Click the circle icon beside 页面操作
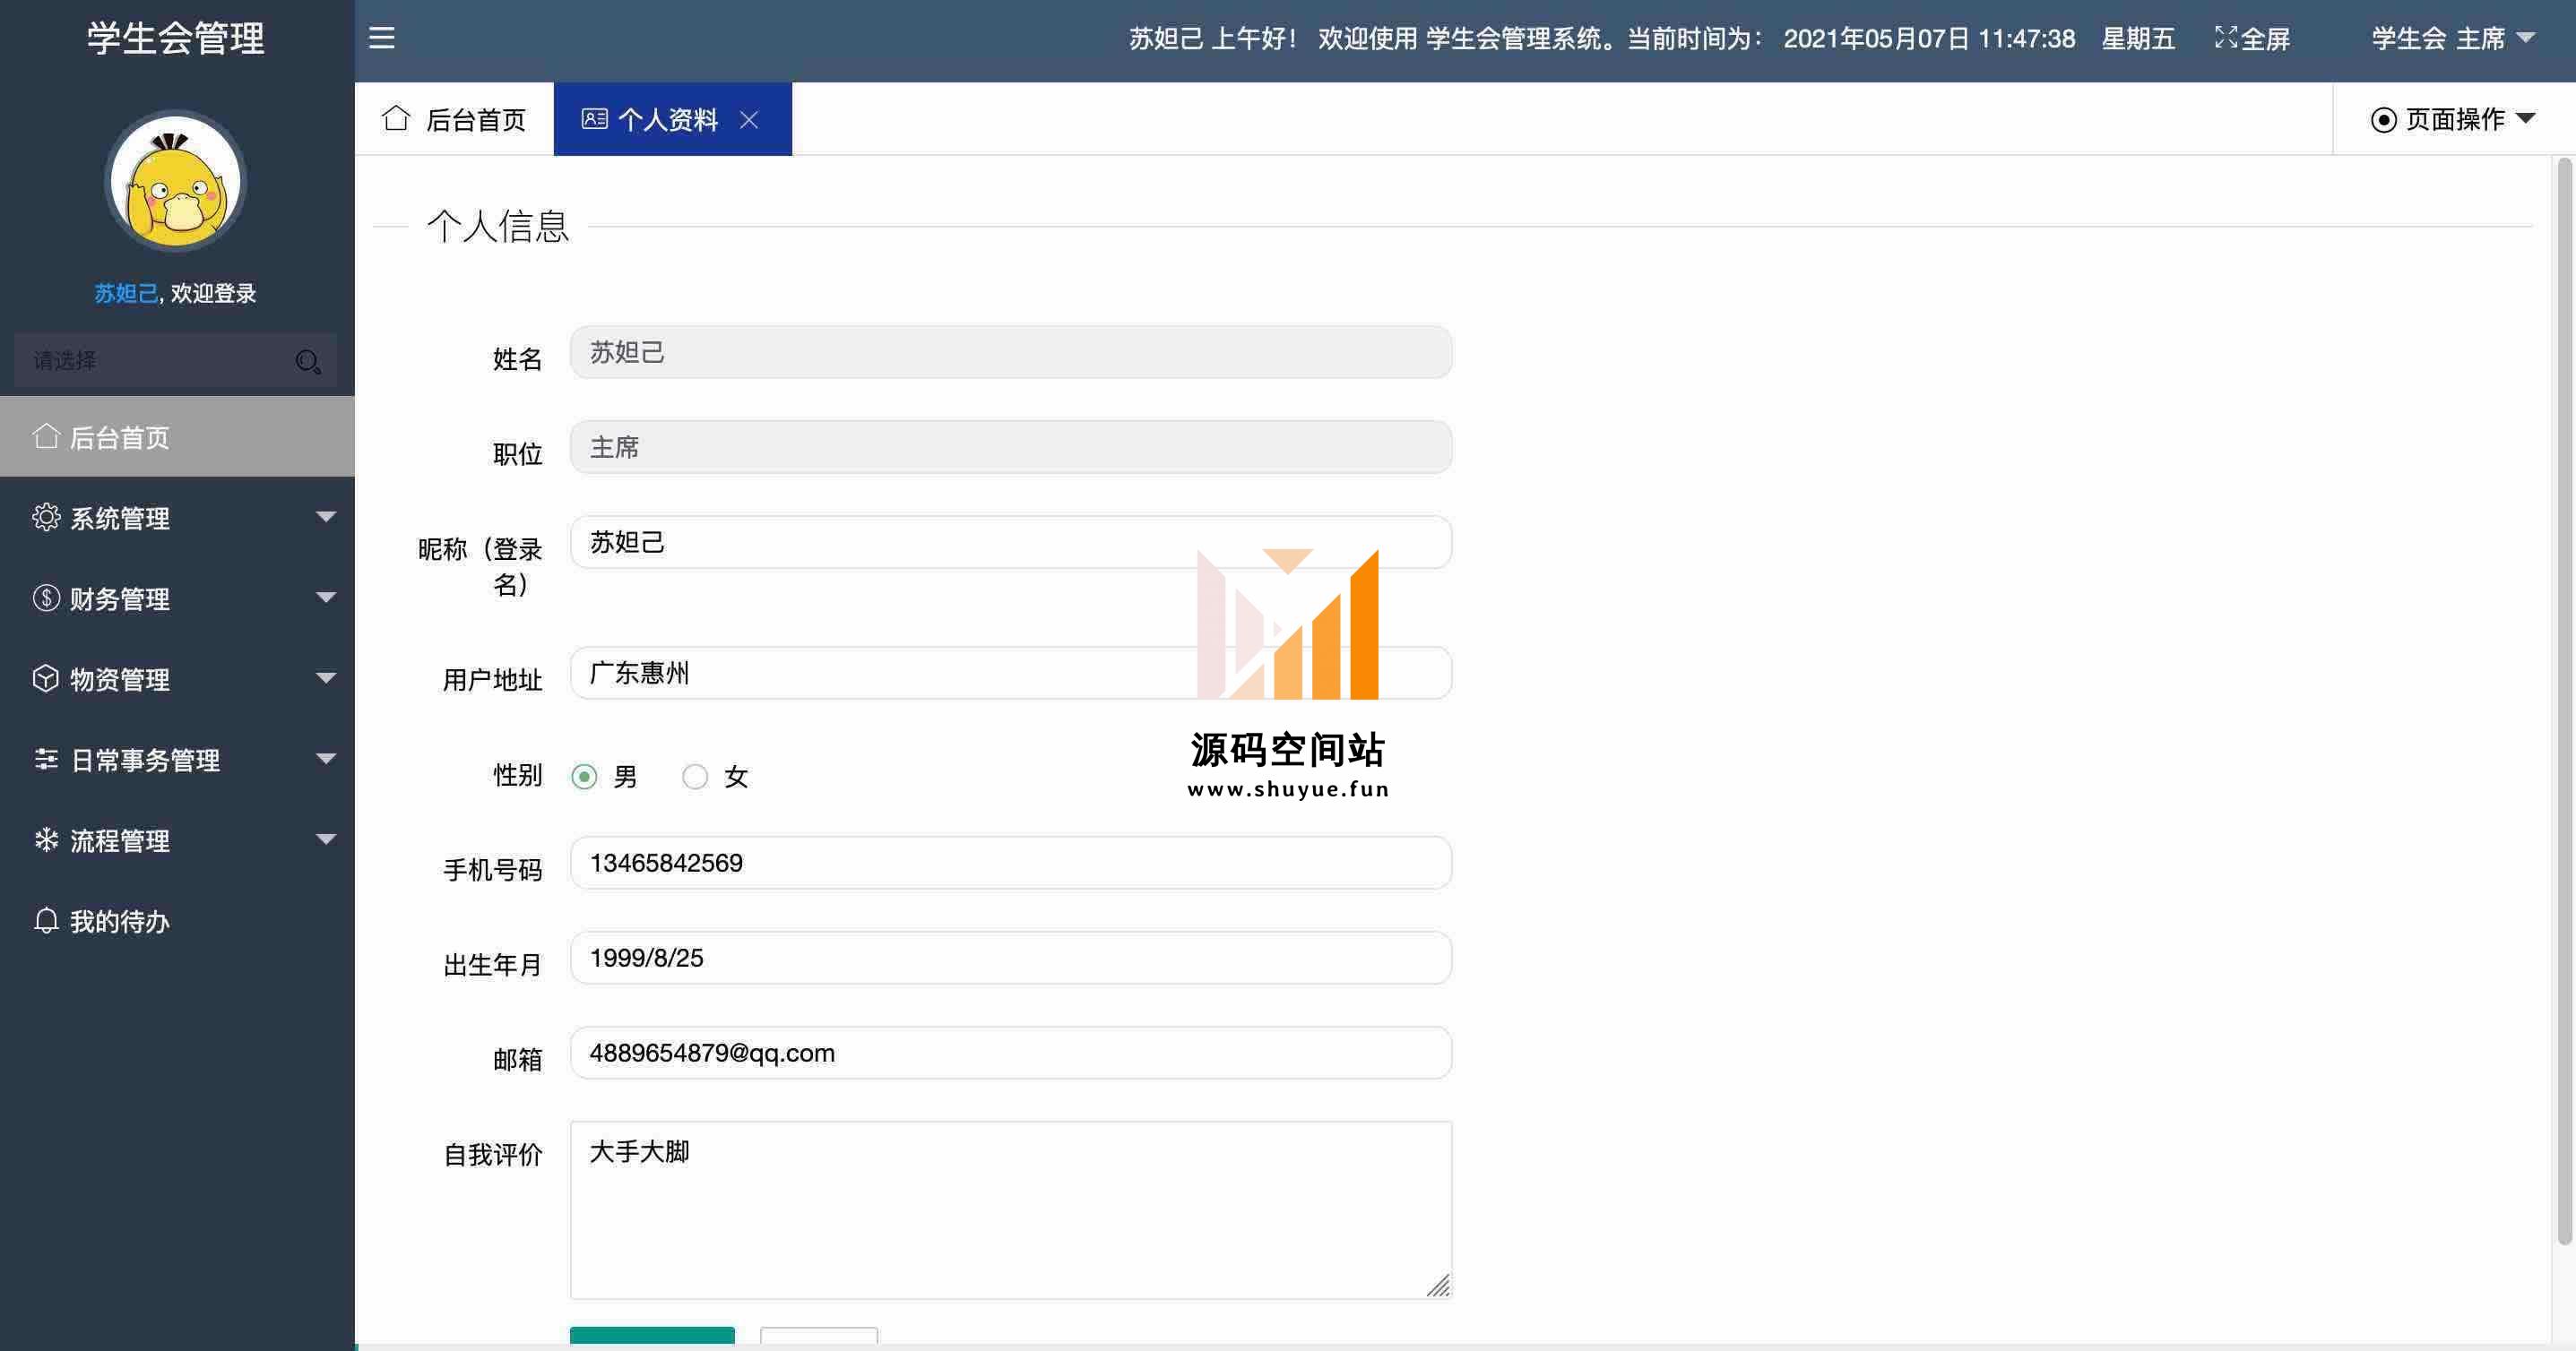This screenshot has height=1351, width=2576. [2384, 120]
